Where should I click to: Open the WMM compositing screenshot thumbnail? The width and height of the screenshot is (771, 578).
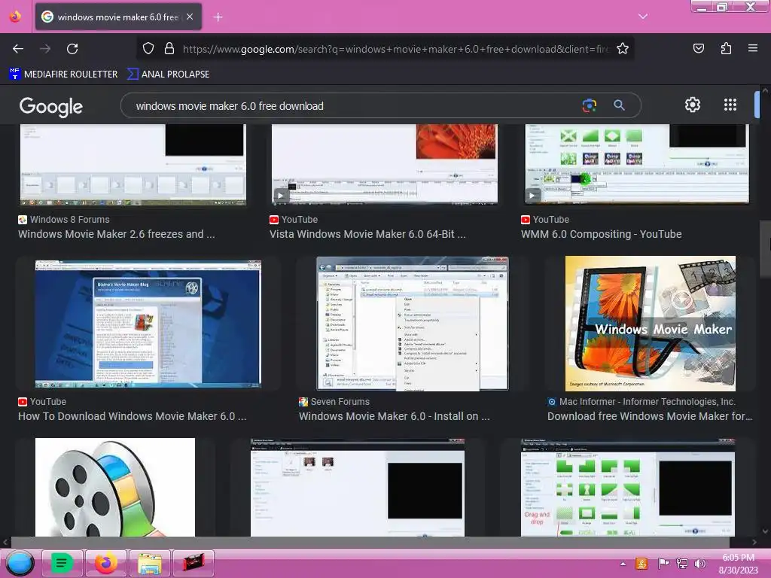pyautogui.click(x=637, y=163)
